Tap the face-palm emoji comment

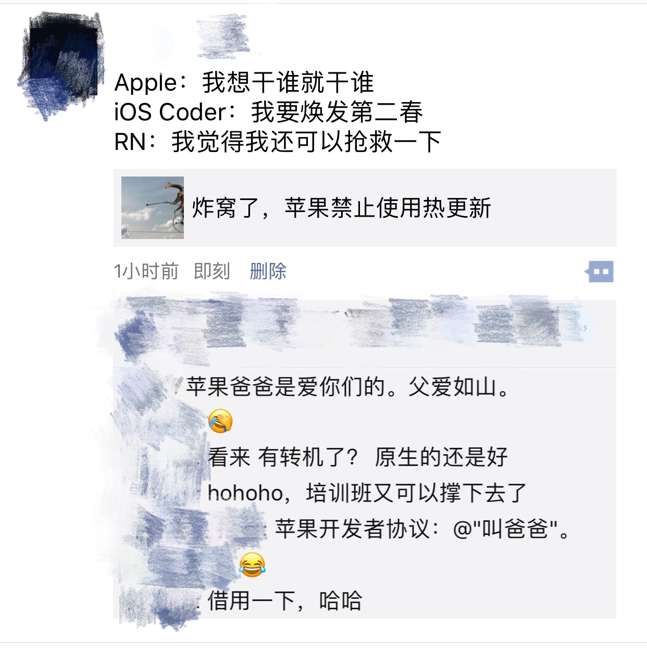click(220, 421)
